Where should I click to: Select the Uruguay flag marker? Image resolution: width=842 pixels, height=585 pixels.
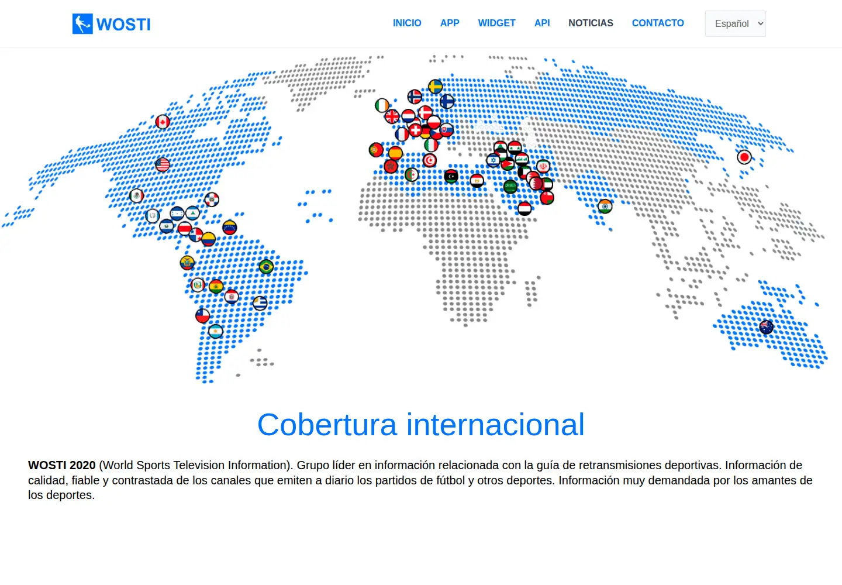click(x=260, y=303)
